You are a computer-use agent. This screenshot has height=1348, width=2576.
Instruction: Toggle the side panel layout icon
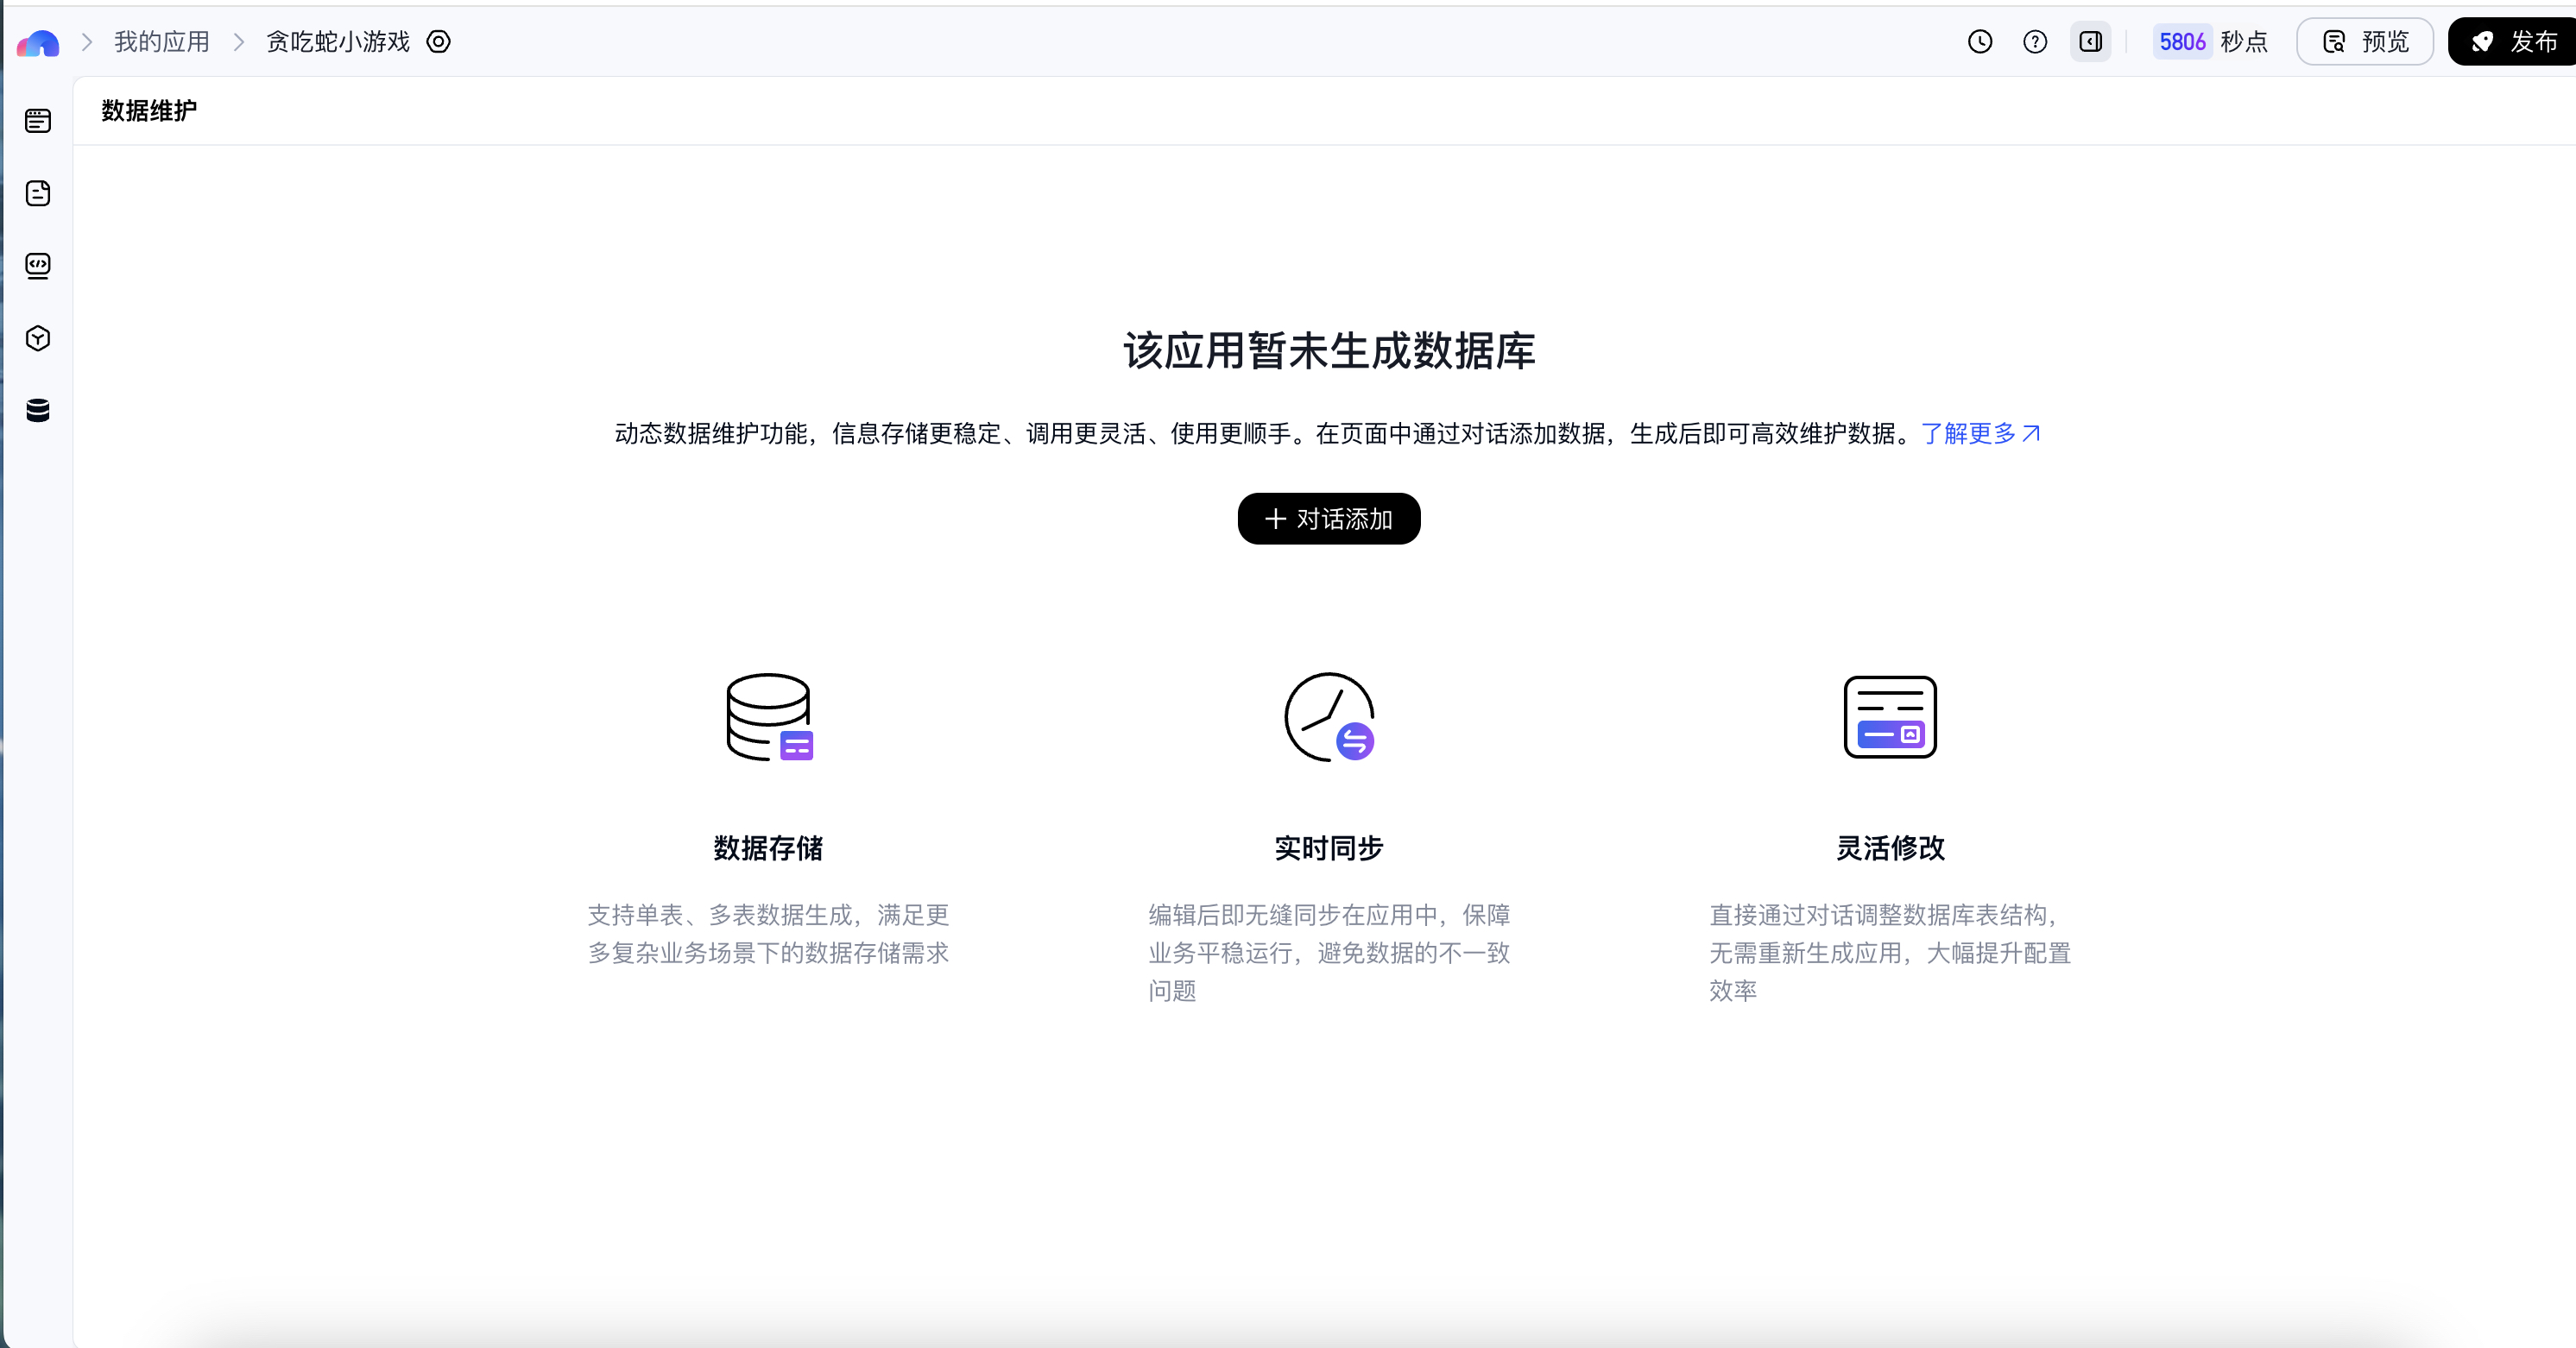coord(2090,42)
